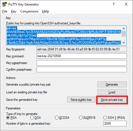Click Save private key button

(x=112, y=100)
